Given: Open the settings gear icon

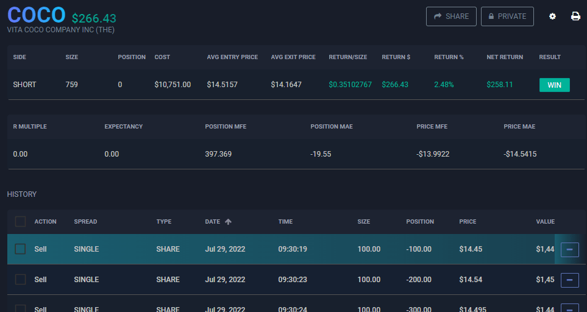Looking at the screenshot, I should [x=552, y=16].
